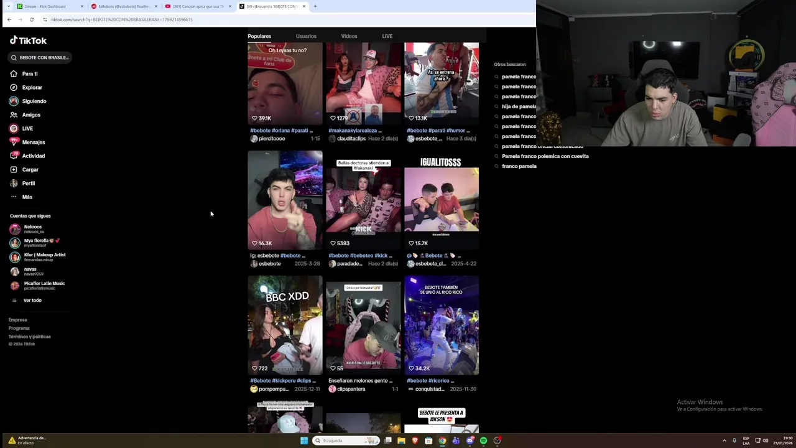Reload the TikTok page
Image resolution: width=796 pixels, height=448 pixels.
(31, 19)
